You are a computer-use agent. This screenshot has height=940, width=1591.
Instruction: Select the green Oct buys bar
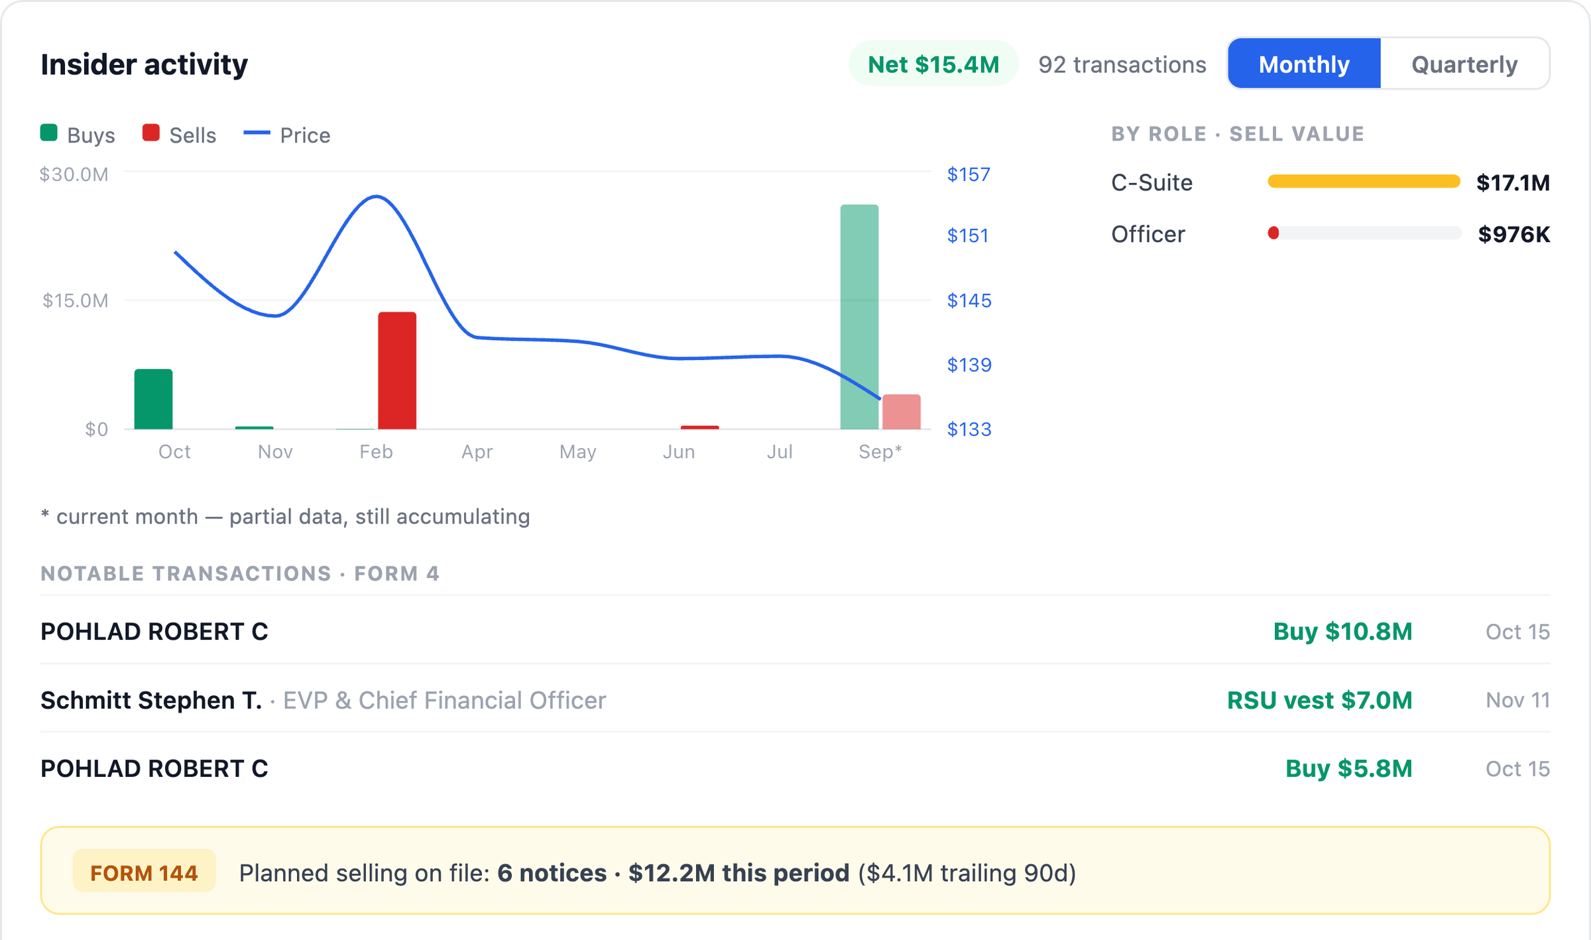click(153, 399)
